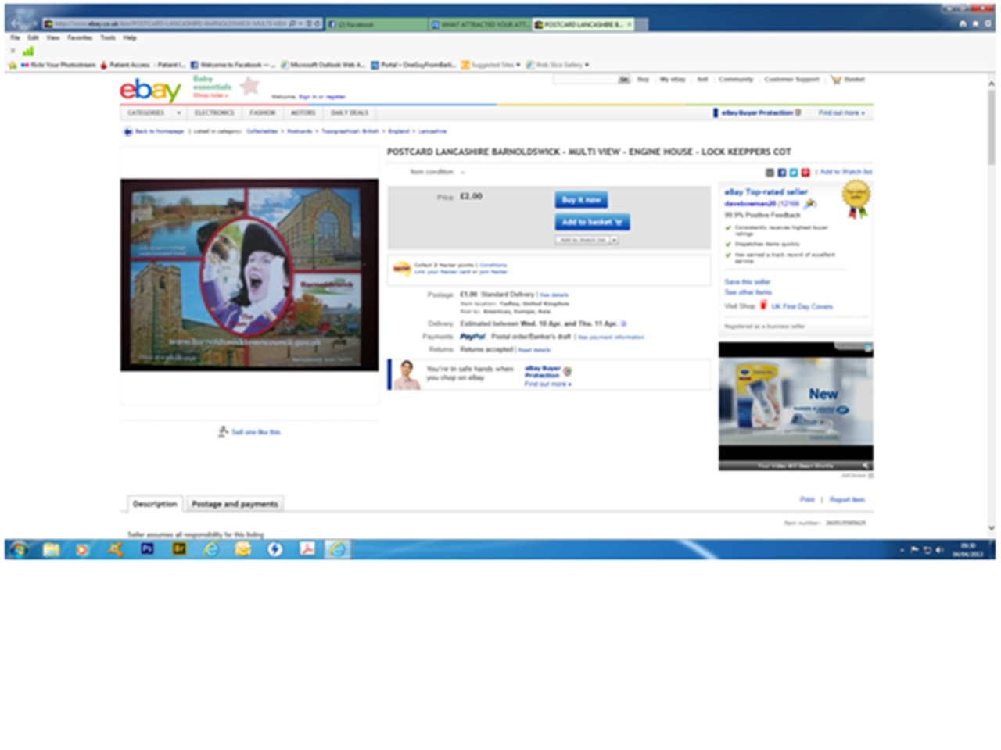Click the back to homepage arrow icon
Screen dimensions: 1001x750
pyautogui.click(x=127, y=131)
